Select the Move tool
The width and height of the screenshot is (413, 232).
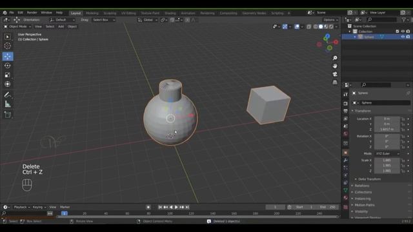(x=8, y=56)
